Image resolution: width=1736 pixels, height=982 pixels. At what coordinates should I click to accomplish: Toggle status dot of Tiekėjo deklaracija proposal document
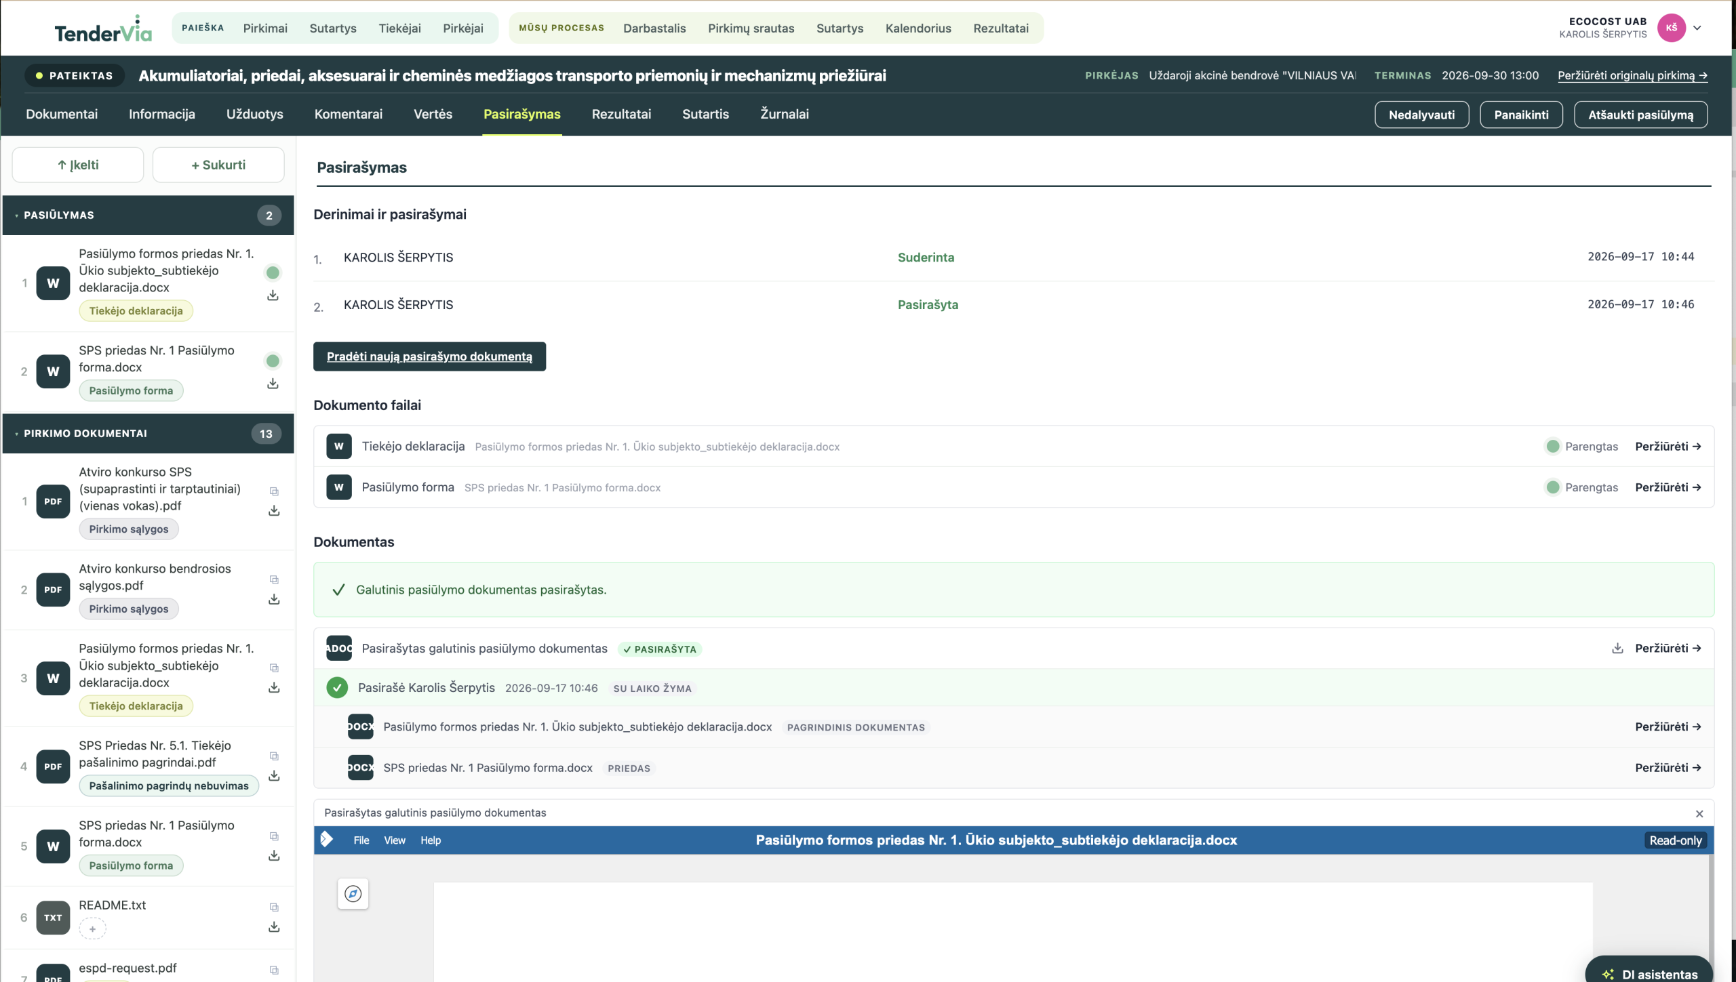273,272
